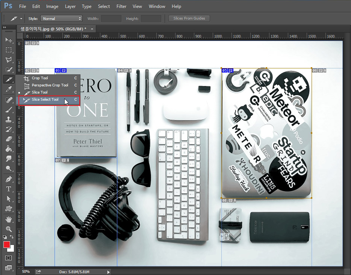Switch to the 샘플이미지.jpg document tab
Screen dimensions: 351x275
tap(53, 29)
